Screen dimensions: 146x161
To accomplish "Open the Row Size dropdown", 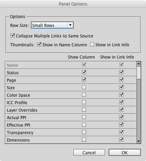I will pyautogui.click(x=52, y=25).
